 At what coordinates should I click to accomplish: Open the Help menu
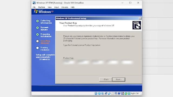pyautogui.click(x=72, y=7)
